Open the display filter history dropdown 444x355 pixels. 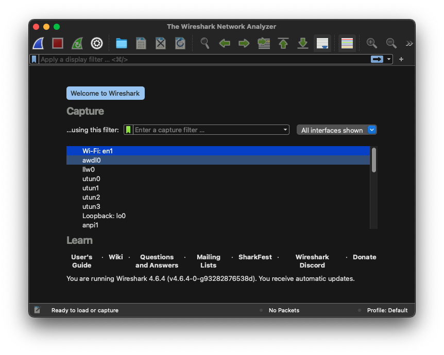389,59
